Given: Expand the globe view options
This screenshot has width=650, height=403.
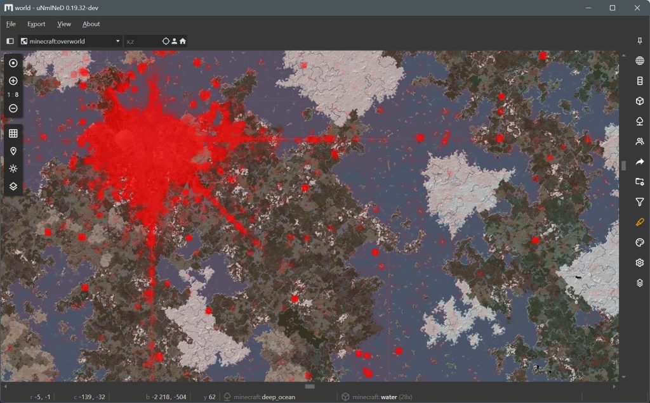Looking at the screenshot, I should coord(639,60).
